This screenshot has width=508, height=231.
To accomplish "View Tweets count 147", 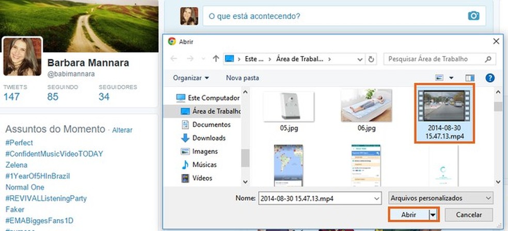I will pos(12,97).
